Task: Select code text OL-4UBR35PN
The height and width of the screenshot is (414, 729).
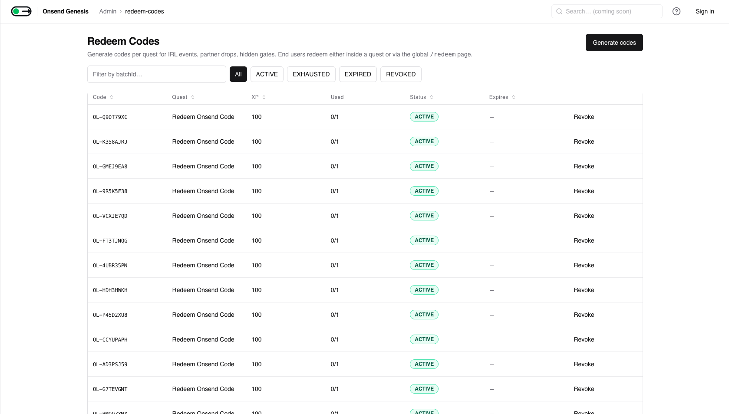Action: coord(110,266)
